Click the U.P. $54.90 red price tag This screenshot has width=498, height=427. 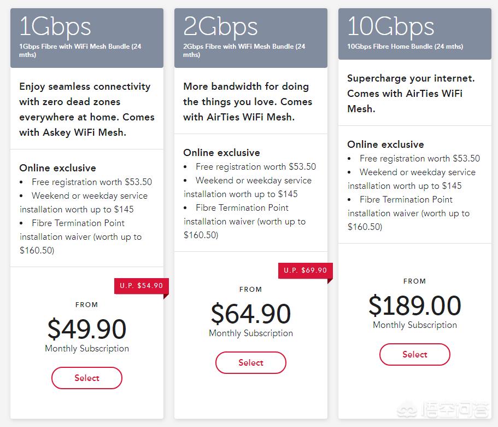(x=142, y=286)
